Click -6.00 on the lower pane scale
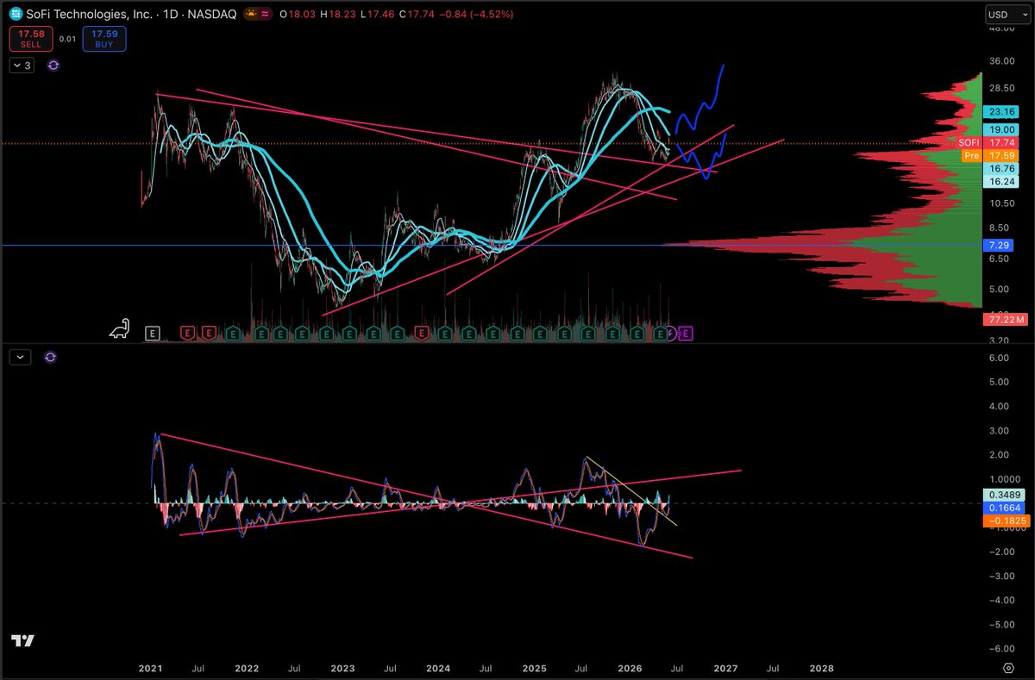Image resolution: width=1035 pixels, height=680 pixels. [x=1001, y=648]
